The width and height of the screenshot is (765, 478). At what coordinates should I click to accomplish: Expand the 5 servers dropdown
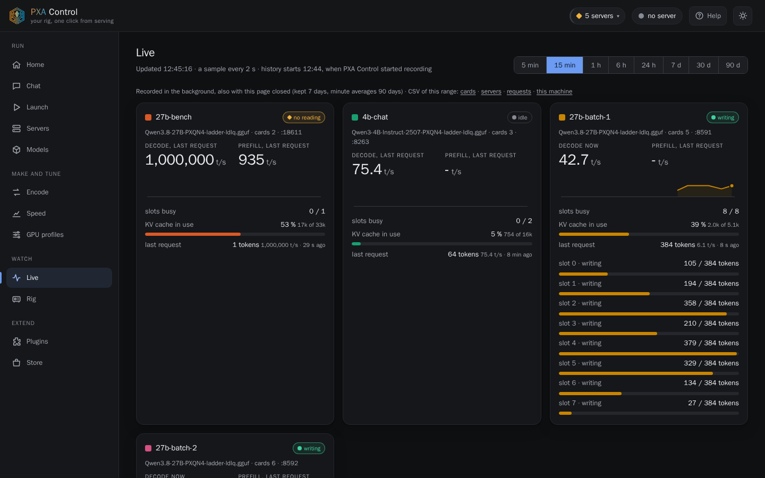[x=597, y=16]
